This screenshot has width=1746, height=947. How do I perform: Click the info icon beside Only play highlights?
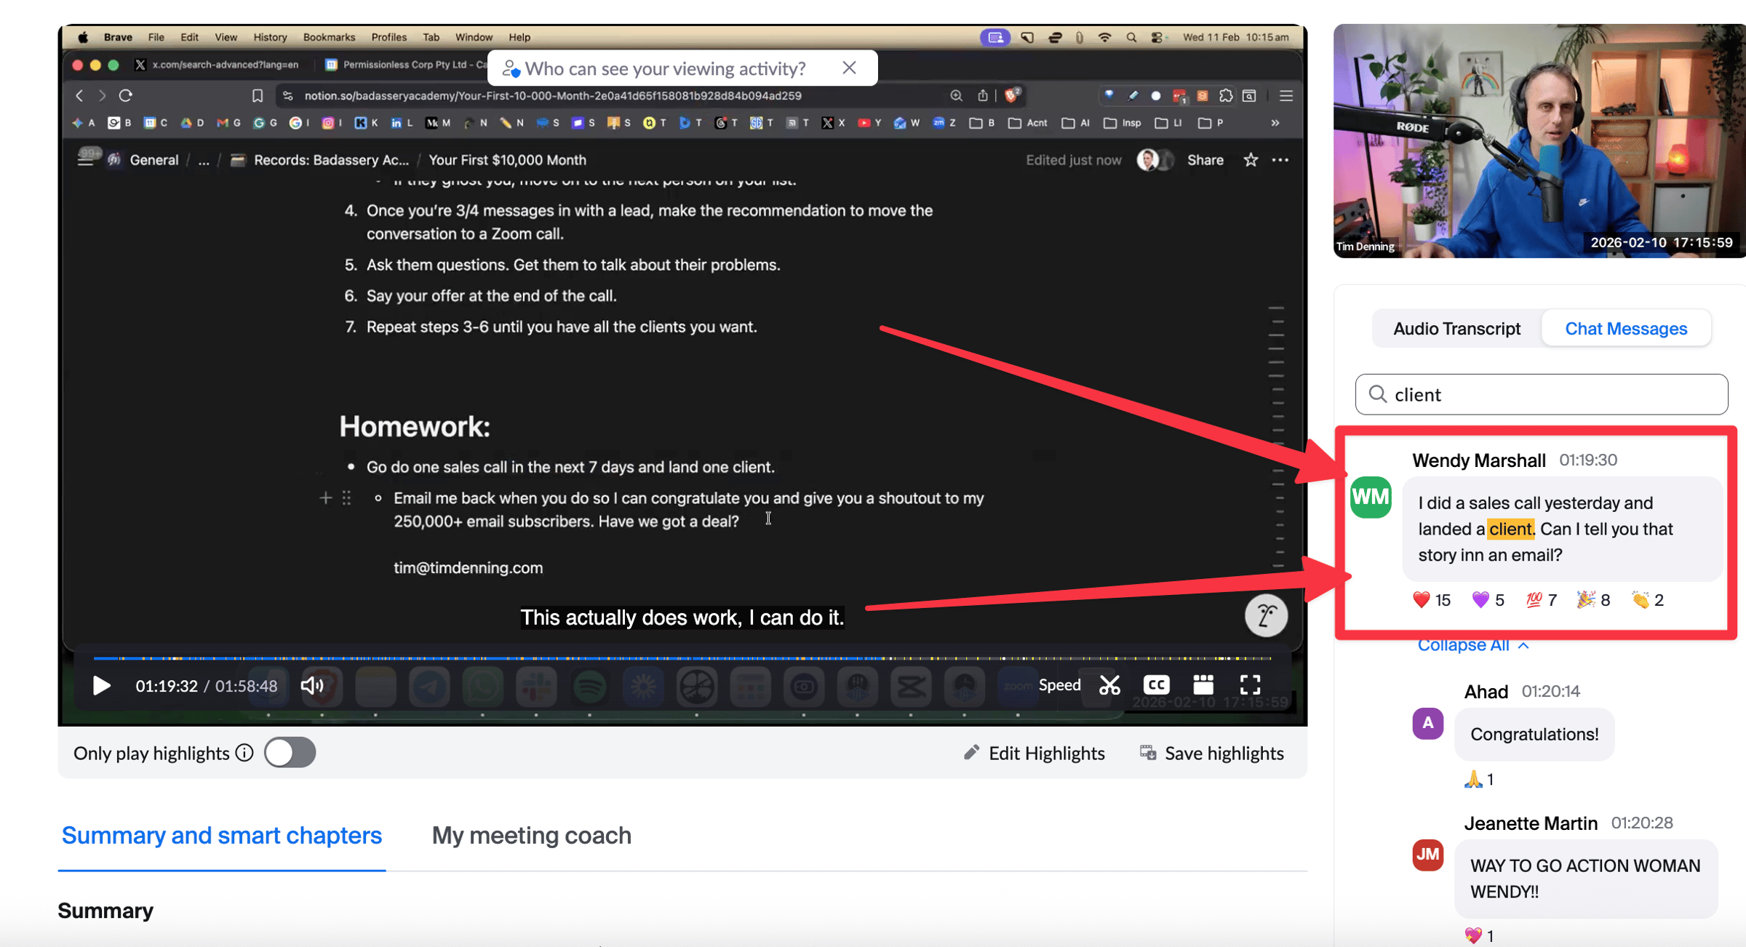(x=245, y=753)
